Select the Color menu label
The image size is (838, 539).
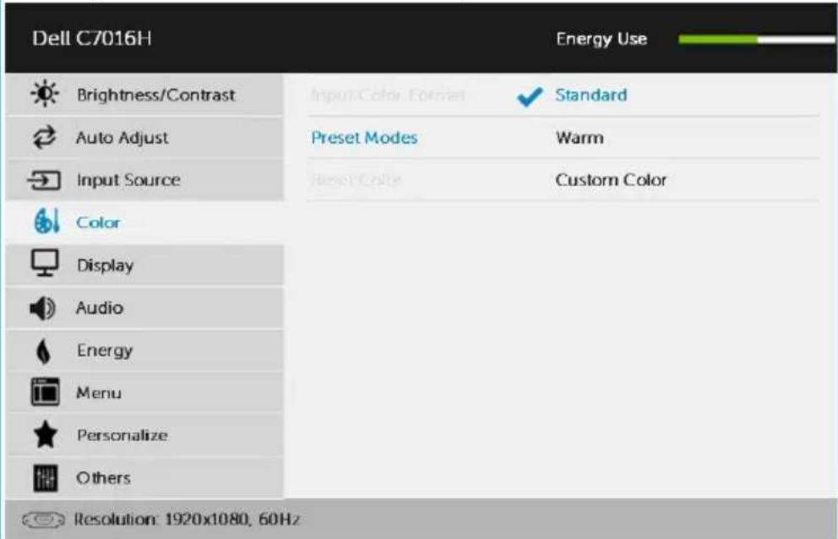[x=98, y=222]
